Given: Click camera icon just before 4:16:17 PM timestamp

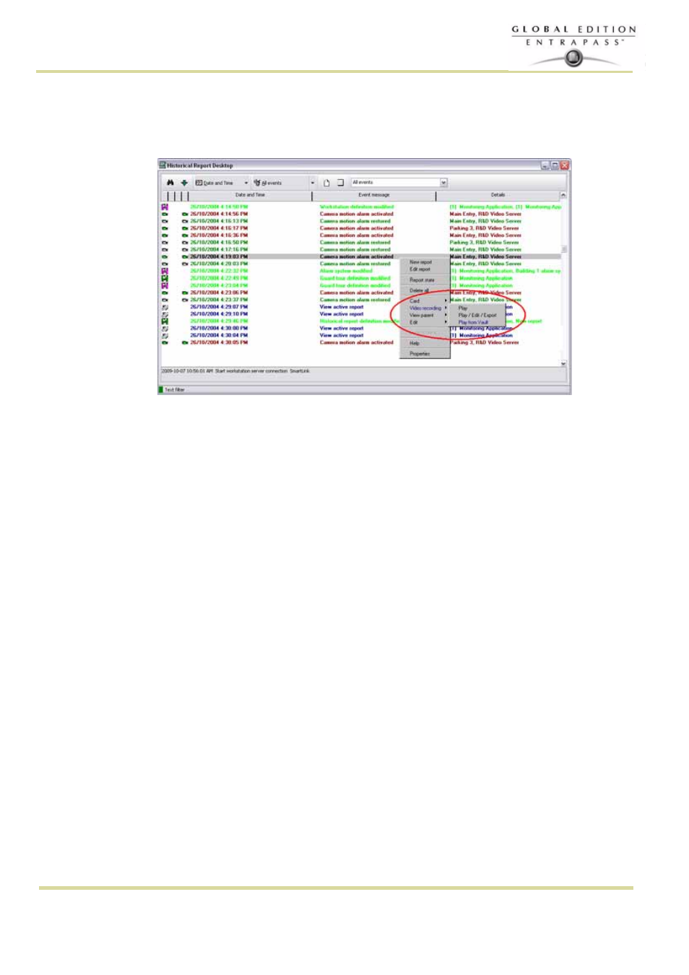Looking at the screenshot, I should click(x=185, y=228).
